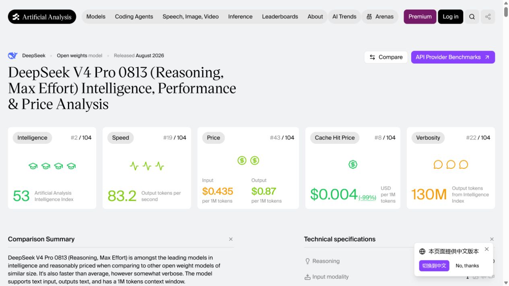
Task: Open the Arenas page
Action: pyautogui.click(x=380, y=17)
